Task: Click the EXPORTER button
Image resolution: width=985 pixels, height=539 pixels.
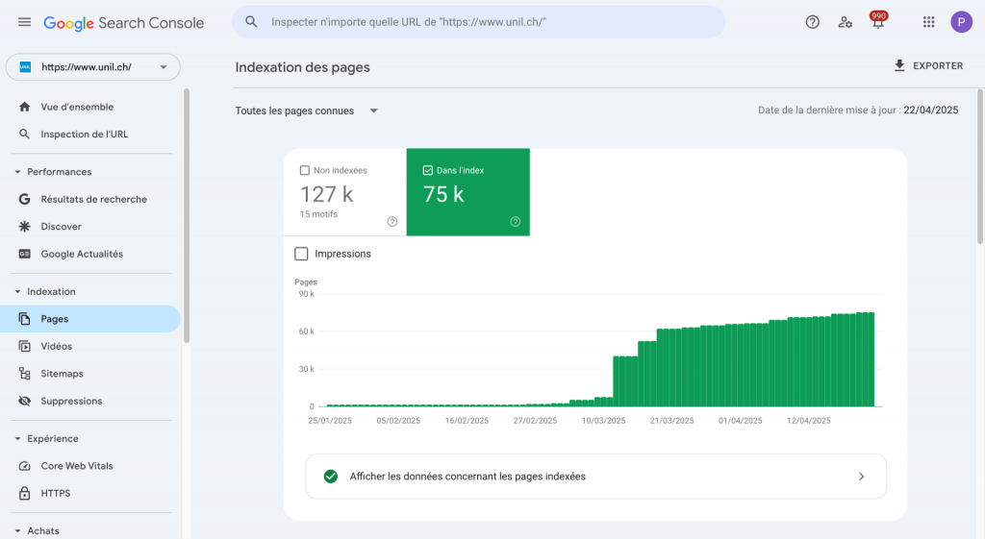Action: coord(928,66)
